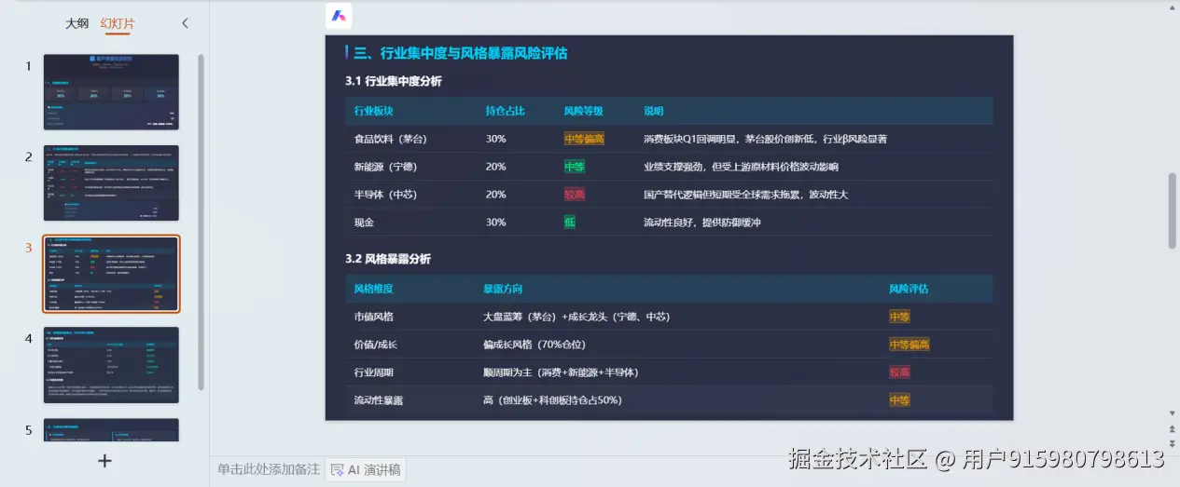The height and width of the screenshot is (487, 1180).
Task: Click the text 业绩支撑强劲
Action: 674,167
